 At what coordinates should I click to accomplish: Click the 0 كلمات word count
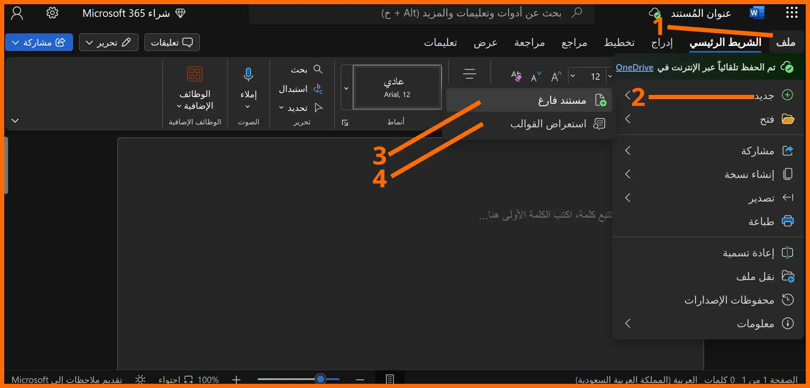[719, 380]
